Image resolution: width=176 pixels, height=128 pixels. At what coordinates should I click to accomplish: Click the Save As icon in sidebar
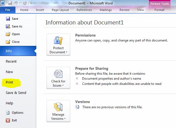(x=8, y=26)
